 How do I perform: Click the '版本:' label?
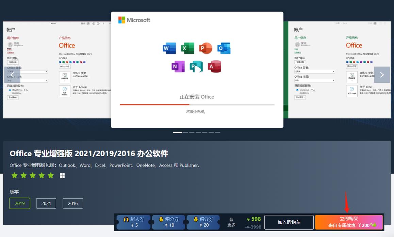pos(15,192)
